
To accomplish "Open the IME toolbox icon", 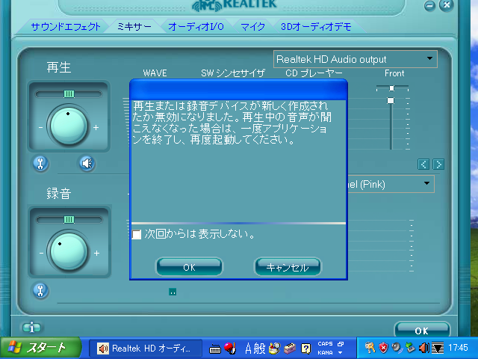I will coord(290,349).
